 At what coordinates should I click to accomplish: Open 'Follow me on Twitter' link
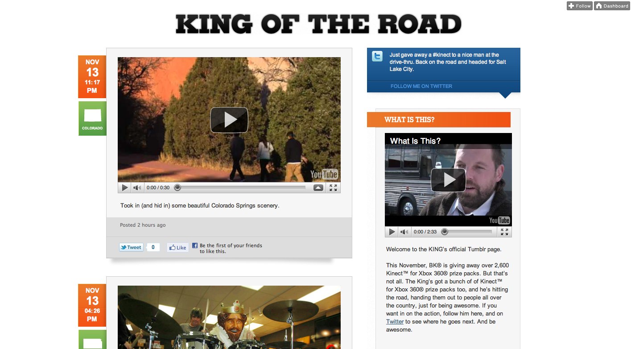[x=421, y=86]
